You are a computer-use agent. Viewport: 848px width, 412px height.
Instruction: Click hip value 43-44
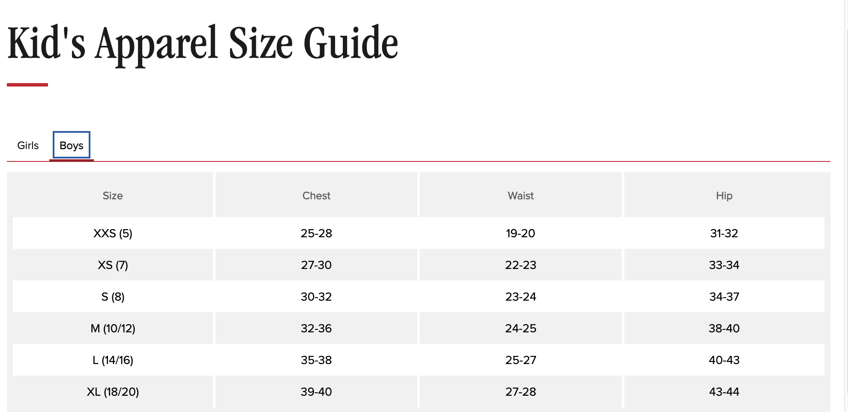[724, 392]
